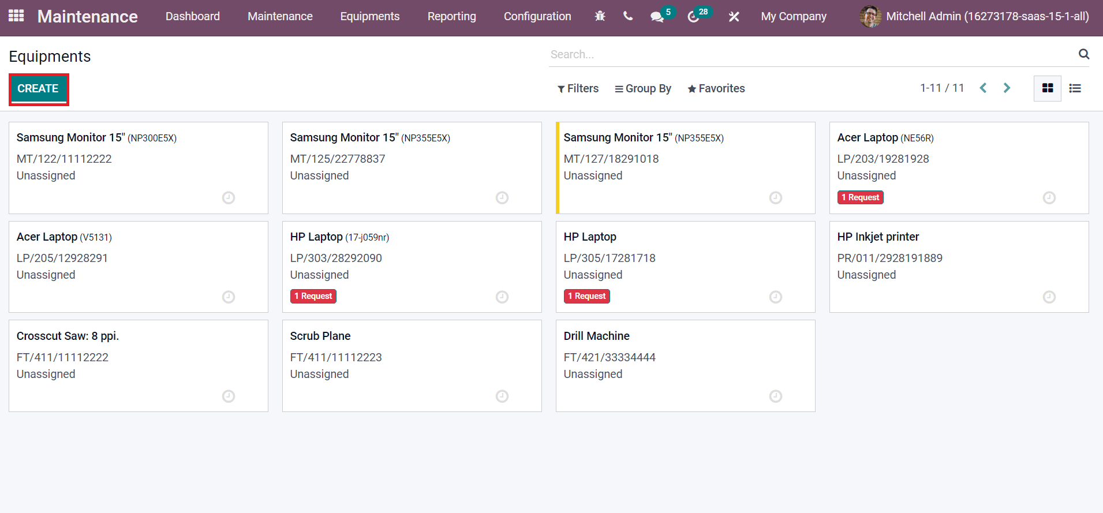Open the Maintenance menu item
1103x513 pixels.
(x=280, y=16)
